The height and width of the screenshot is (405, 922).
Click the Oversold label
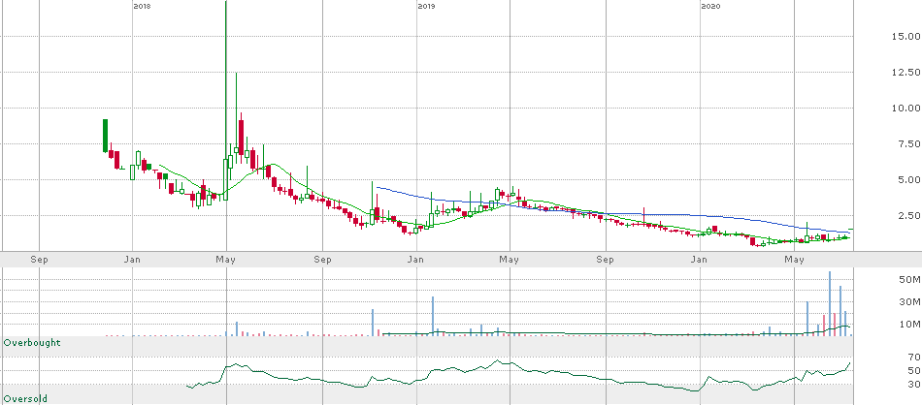25,398
